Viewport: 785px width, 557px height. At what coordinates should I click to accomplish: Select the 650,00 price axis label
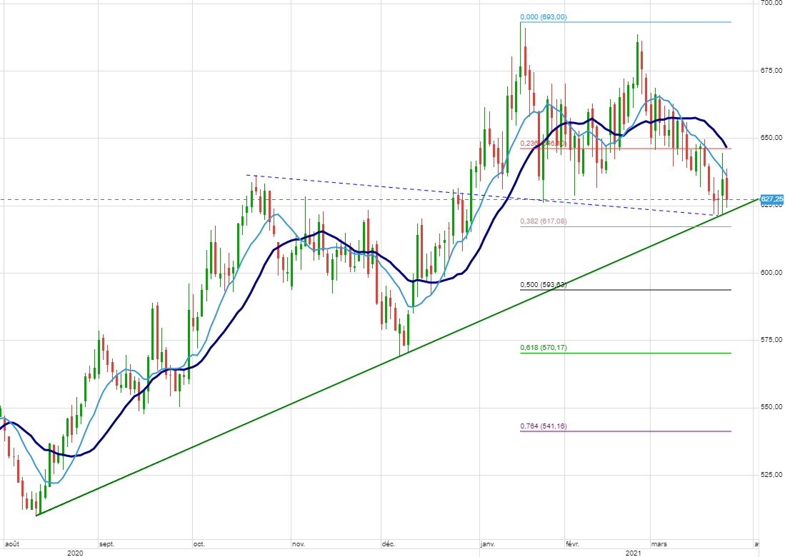point(771,137)
